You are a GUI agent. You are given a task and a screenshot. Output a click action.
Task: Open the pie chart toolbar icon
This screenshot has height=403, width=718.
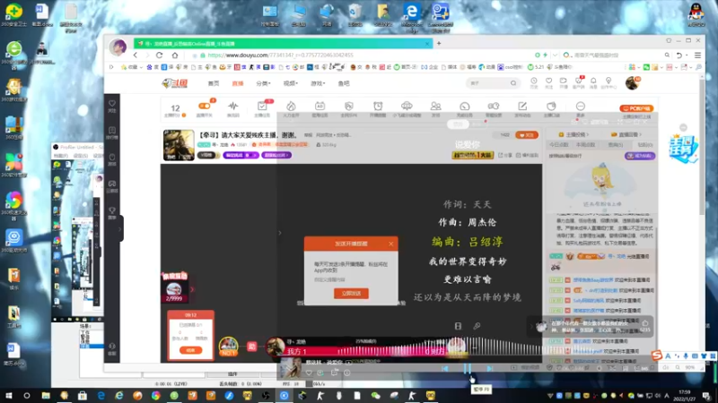pos(551,106)
